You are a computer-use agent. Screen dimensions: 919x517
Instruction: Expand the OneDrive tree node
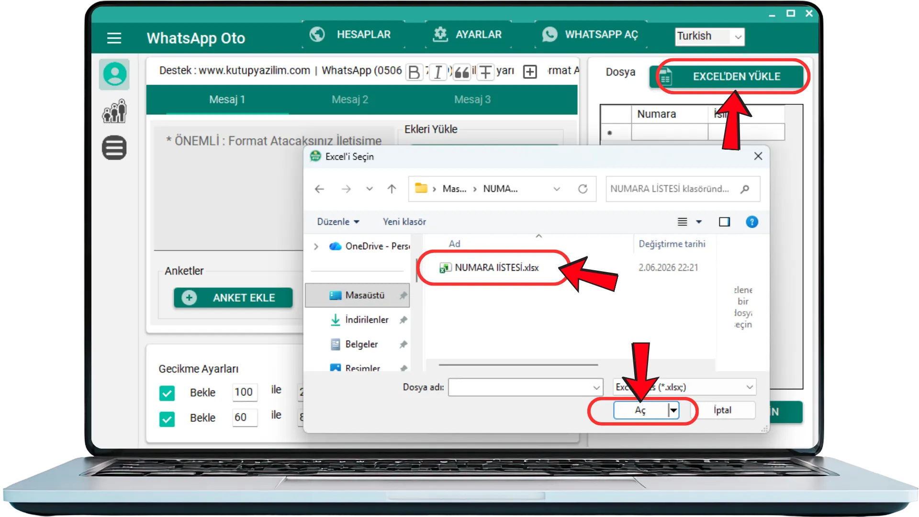coord(316,247)
